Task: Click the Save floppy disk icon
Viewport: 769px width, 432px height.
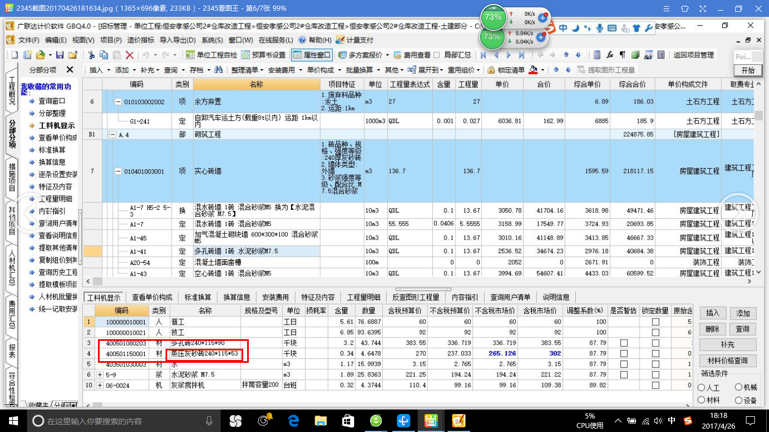Action: point(59,55)
